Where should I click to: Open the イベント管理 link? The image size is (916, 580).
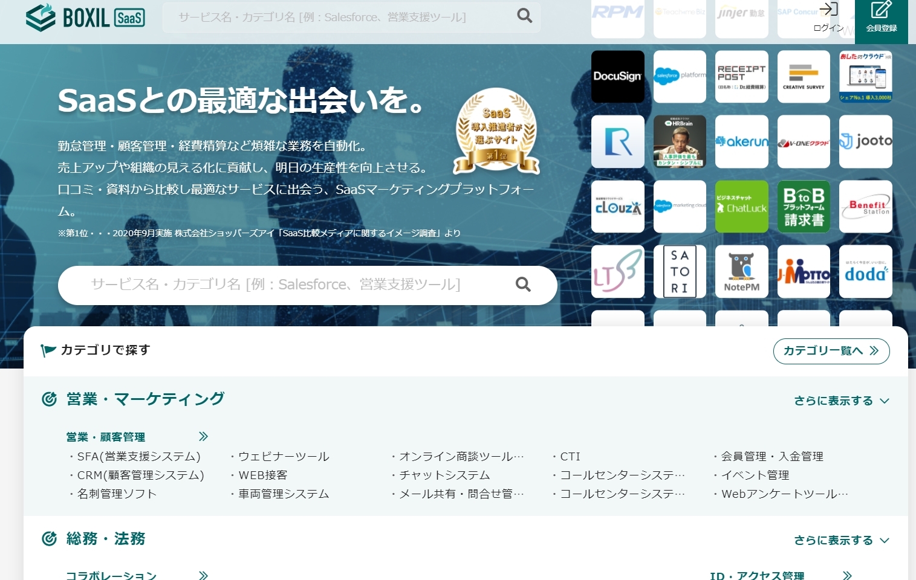click(755, 475)
